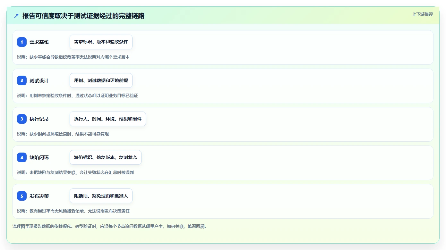Click the arrow icon beside the panel title
The width and height of the screenshot is (446, 250).
click(16, 16)
